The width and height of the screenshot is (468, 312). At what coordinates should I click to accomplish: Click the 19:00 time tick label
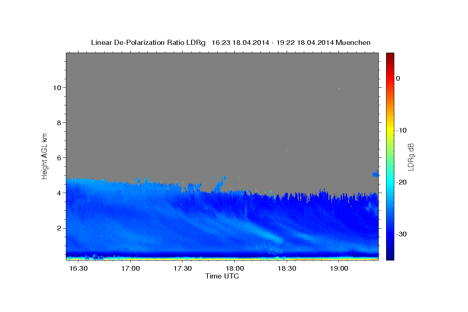[x=339, y=269]
